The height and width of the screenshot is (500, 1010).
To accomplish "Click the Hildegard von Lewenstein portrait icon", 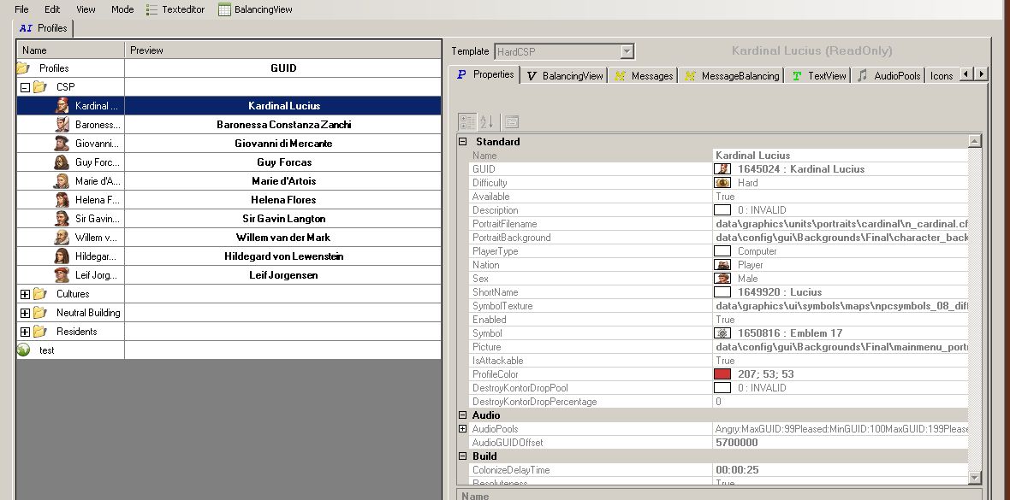I will [62, 256].
